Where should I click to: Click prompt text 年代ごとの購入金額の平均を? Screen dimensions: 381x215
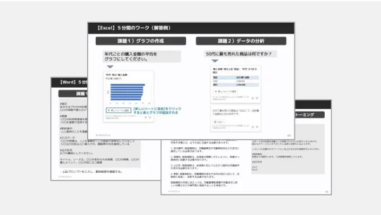131,54
